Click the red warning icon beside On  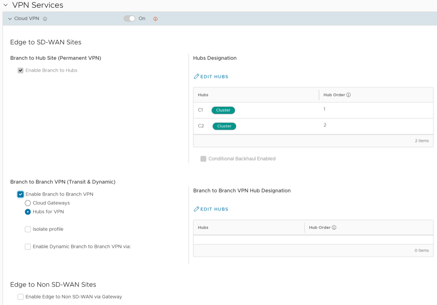pyautogui.click(x=155, y=19)
